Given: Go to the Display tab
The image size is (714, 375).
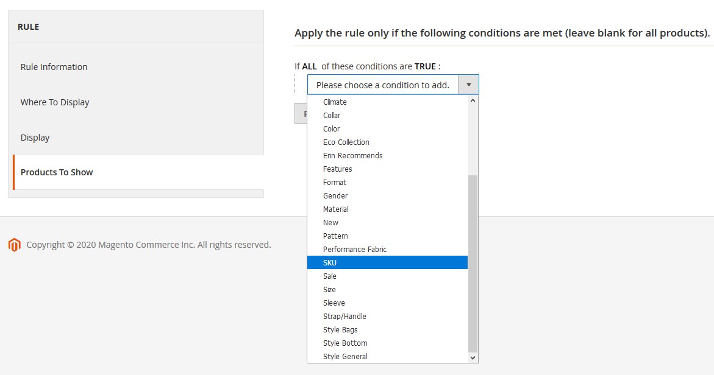Looking at the screenshot, I should click(35, 138).
